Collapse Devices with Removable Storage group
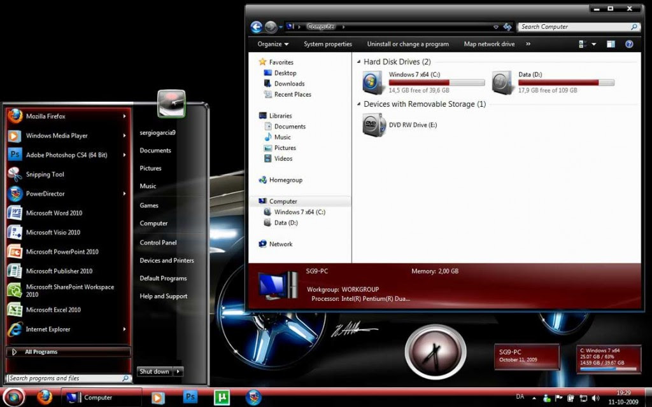 coord(358,104)
